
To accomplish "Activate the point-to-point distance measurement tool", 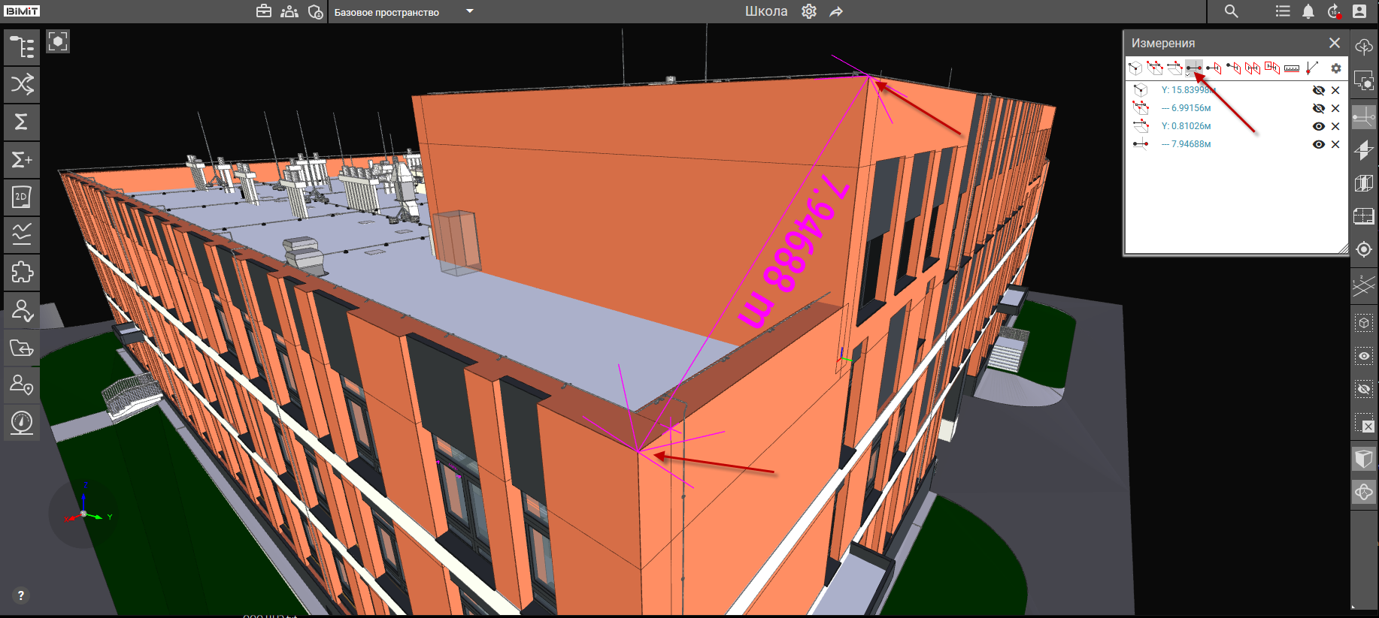I will point(1193,68).
